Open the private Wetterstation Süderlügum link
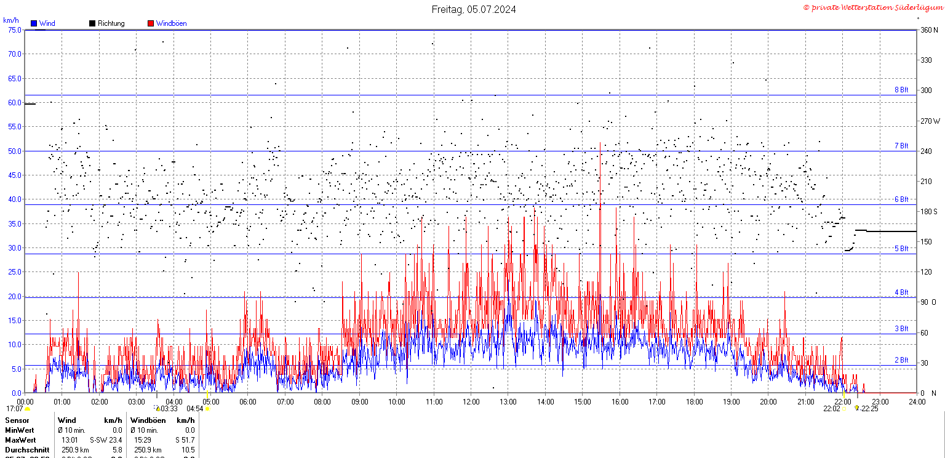The width and height of the screenshot is (945, 458). tap(872, 7)
